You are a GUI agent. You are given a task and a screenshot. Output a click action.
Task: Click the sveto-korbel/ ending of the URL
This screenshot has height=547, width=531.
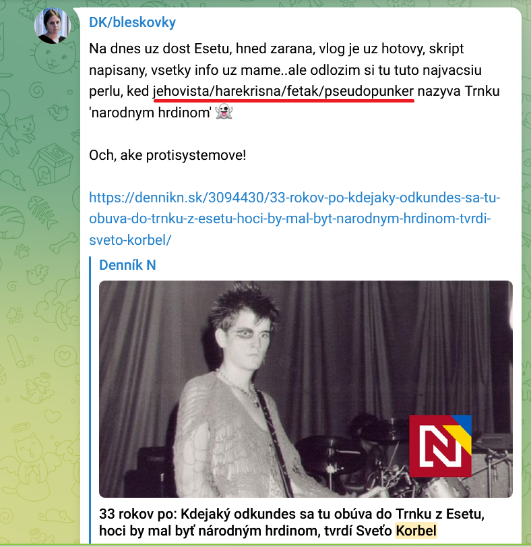(x=130, y=240)
